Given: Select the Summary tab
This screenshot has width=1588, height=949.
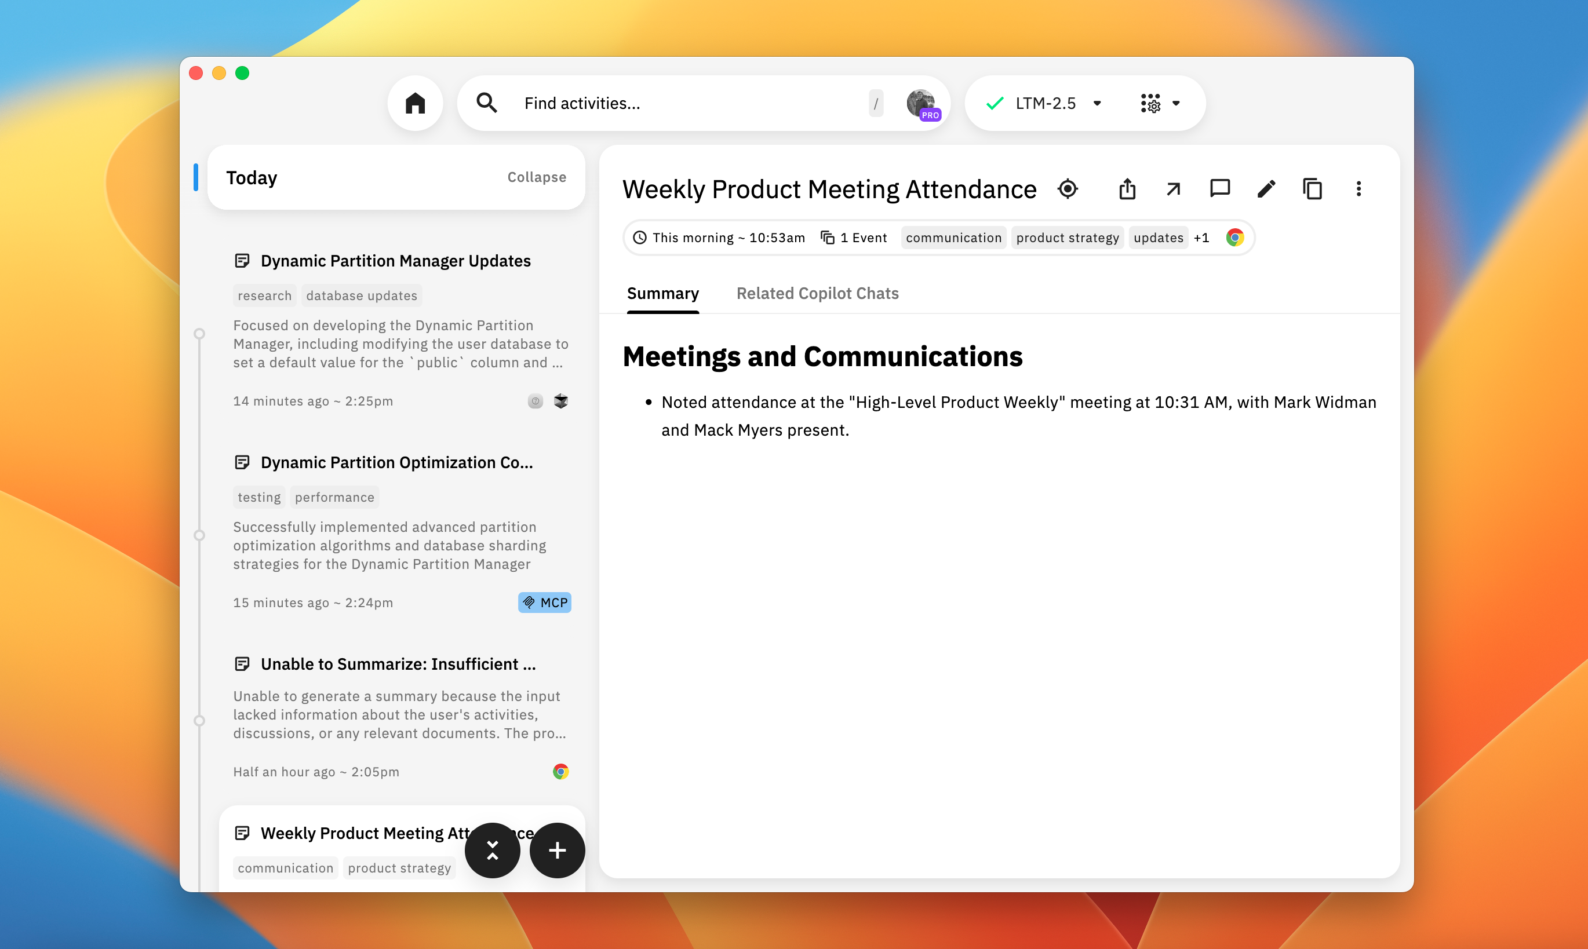Looking at the screenshot, I should pyautogui.click(x=662, y=294).
